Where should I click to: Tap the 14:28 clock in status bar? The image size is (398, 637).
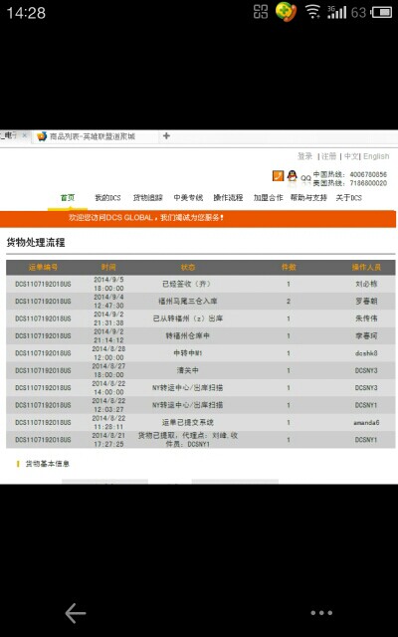(x=26, y=13)
